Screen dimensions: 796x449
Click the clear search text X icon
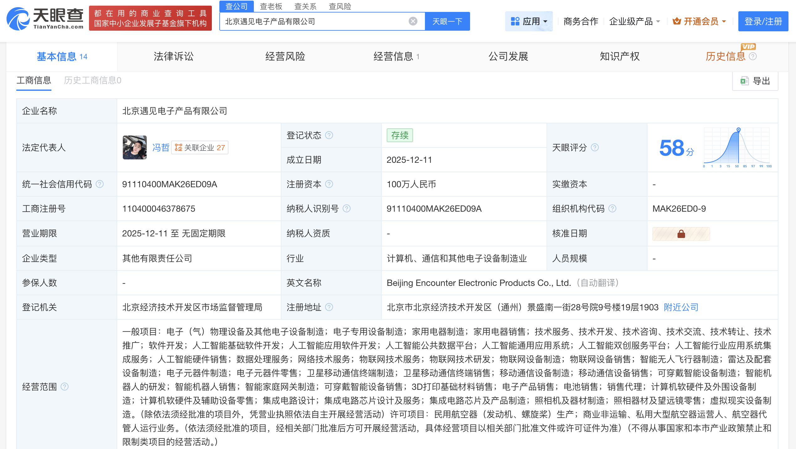click(413, 21)
